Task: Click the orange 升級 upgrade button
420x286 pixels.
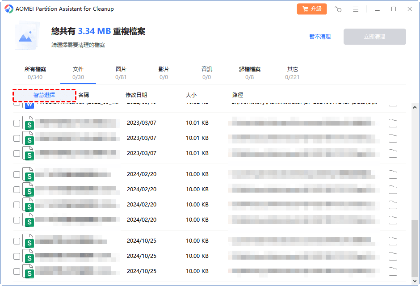Action: (311, 9)
